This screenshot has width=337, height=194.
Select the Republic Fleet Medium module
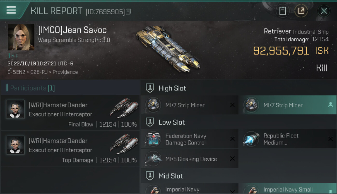point(287,139)
